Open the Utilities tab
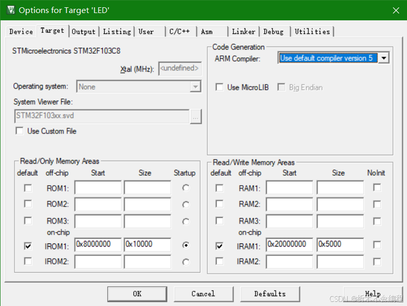 coord(312,32)
